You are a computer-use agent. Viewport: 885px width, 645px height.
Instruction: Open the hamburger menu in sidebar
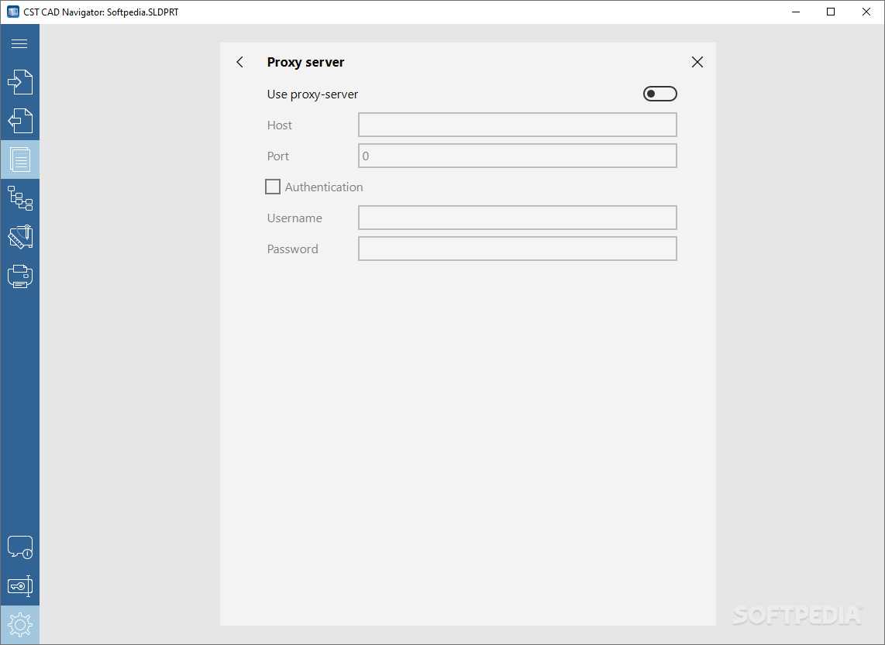pos(19,43)
